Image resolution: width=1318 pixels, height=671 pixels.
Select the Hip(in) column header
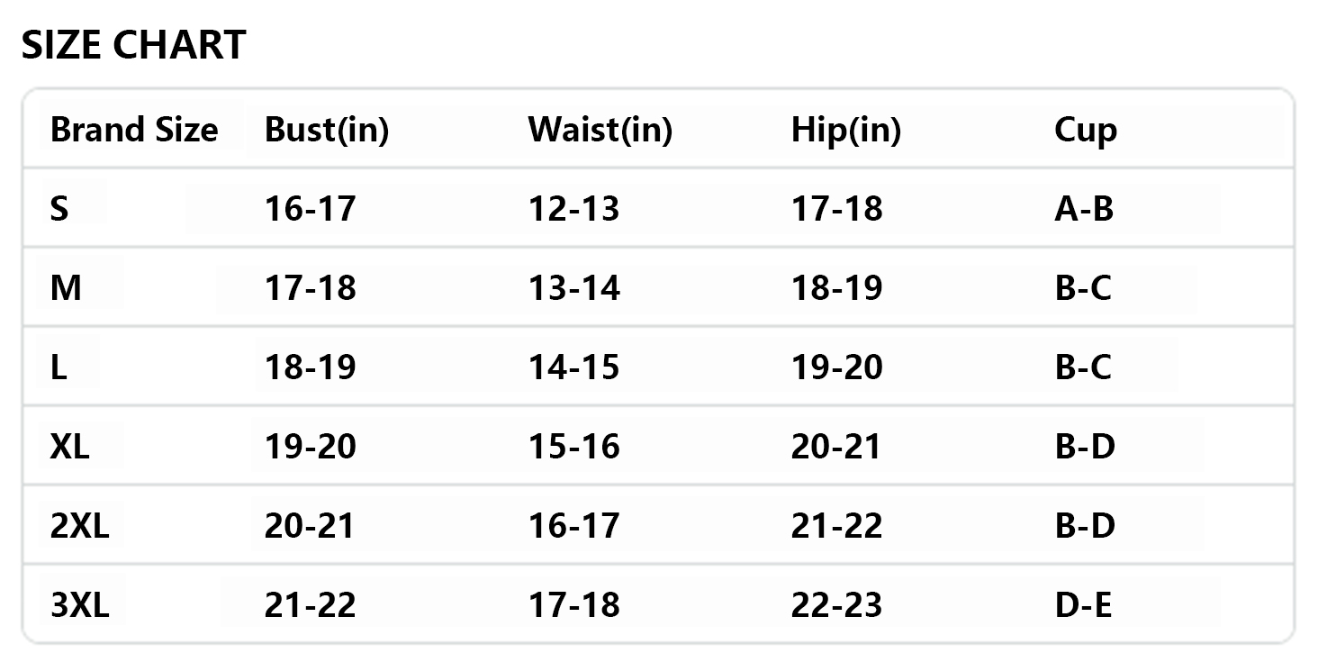point(845,130)
